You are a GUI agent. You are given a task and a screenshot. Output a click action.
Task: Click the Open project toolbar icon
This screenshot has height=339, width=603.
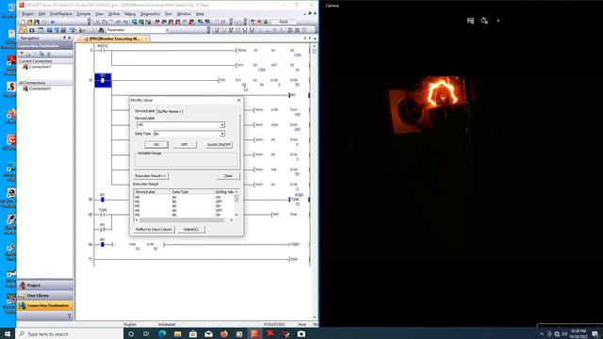coord(29,22)
